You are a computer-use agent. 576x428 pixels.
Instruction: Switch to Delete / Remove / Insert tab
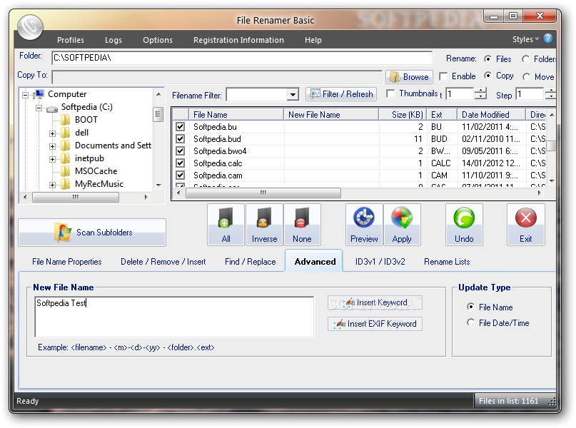pyautogui.click(x=163, y=262)
